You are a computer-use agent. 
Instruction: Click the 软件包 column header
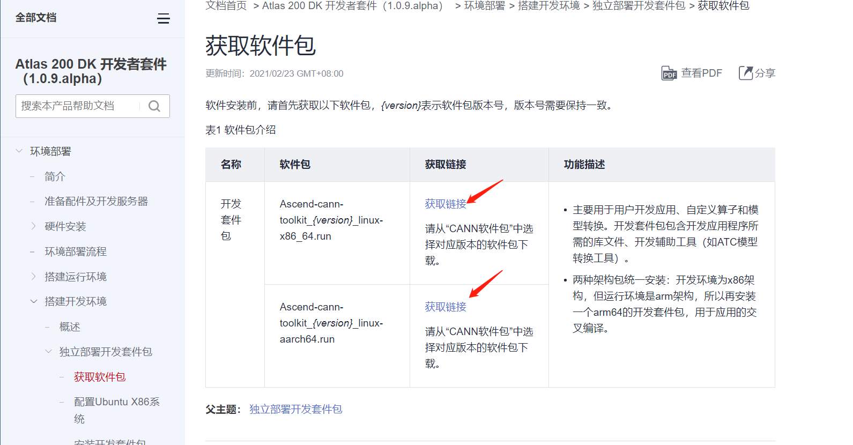[295, 165]
